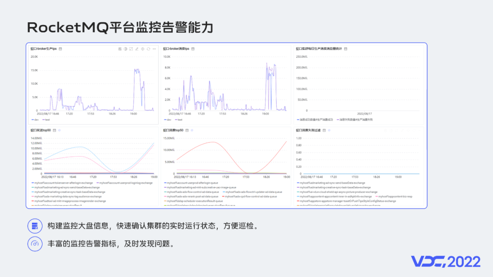Open calendar icon beside 集群每日生产消费消息总量统计 title

pos(346,49)
